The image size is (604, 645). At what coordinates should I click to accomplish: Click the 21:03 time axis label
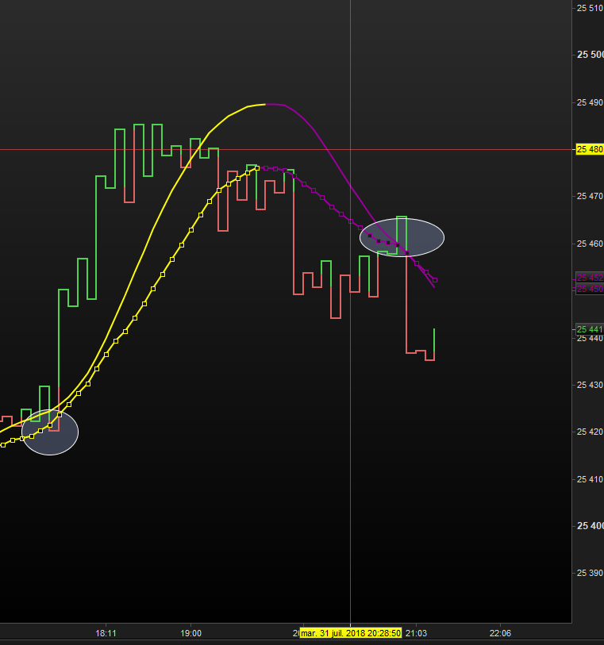pyautogui.click(x=416, y=633)
